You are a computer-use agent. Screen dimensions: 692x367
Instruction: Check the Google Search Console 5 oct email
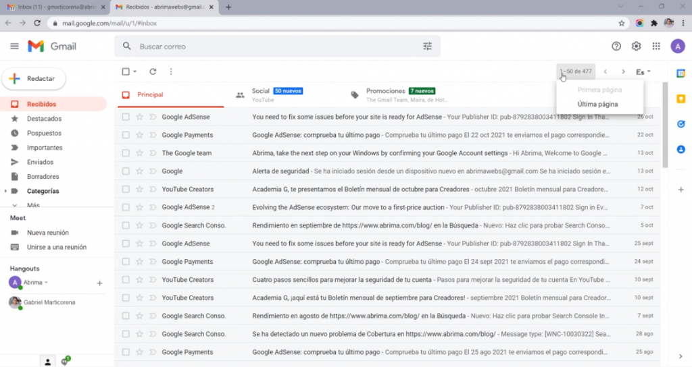tap(126, 225)
